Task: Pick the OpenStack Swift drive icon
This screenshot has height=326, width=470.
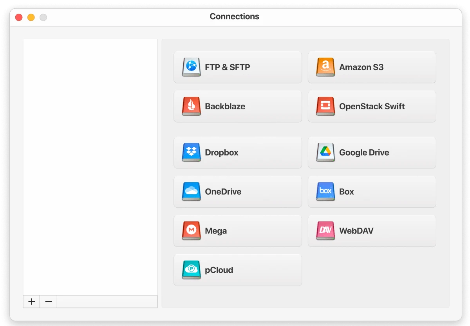Action: [x=325, y=106]
